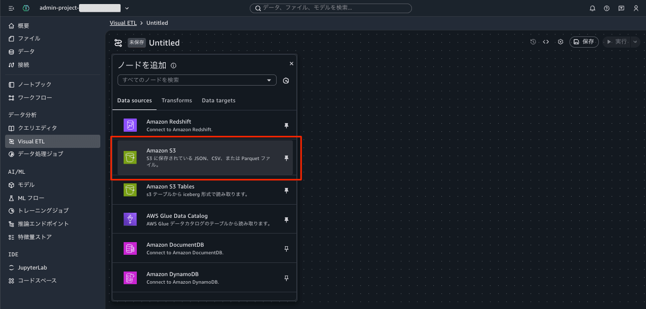The height and width of the screenshot is (309, 646).
Task: Switch to the Data targets tab
Action: [218, 100]
